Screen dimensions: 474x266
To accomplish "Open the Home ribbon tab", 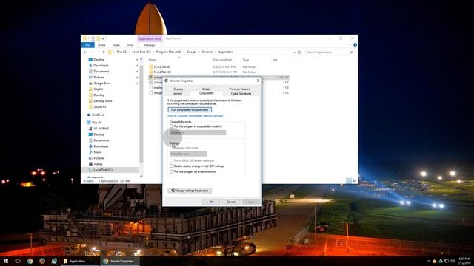I will pos(101,45).
